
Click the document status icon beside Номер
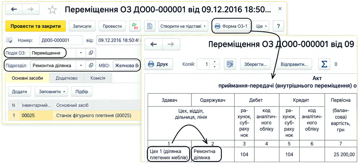pos(9,40)
